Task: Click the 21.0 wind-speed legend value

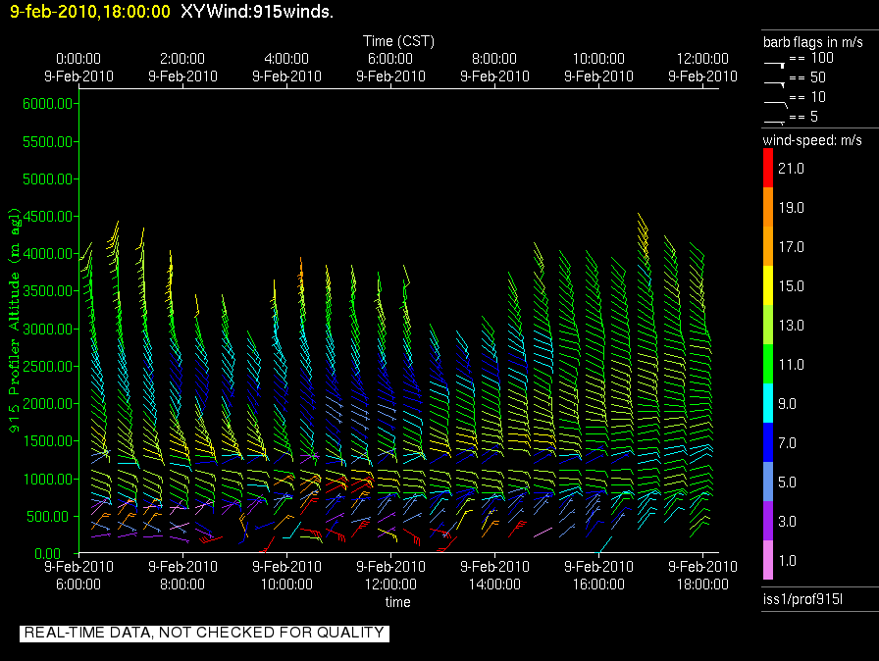Action: (x=791, y=169)
